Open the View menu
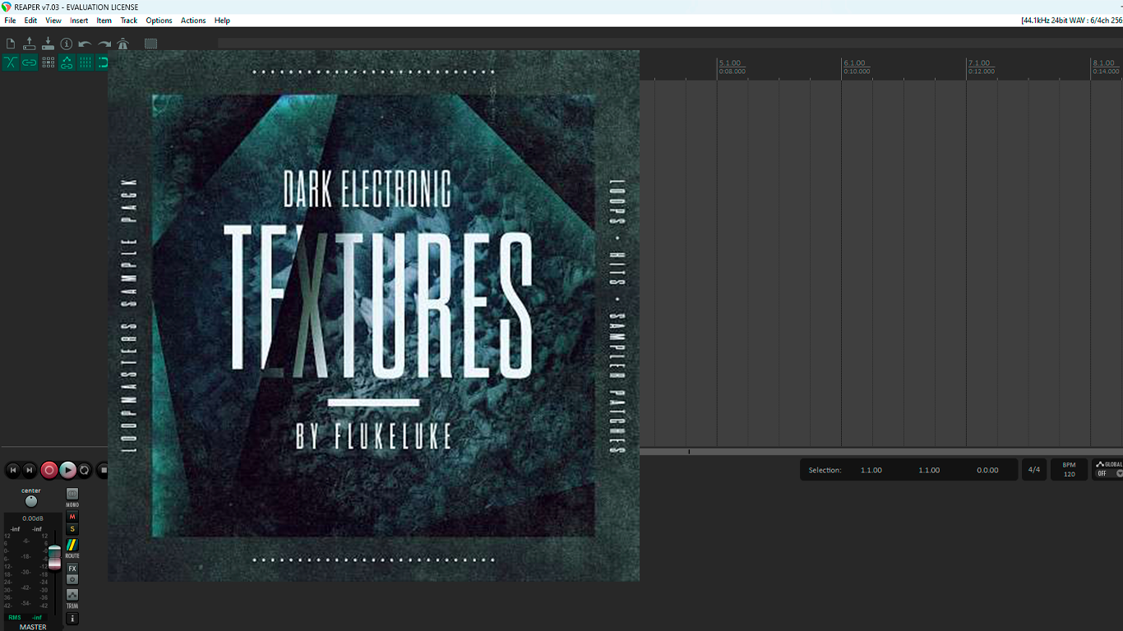 click(53, 21)
